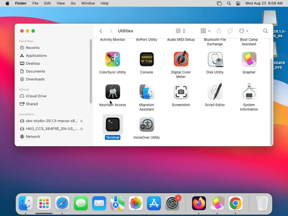The image size is (288, 216).
Task: Select the Migration Assistant icon
Action: (x=147, y=92)
